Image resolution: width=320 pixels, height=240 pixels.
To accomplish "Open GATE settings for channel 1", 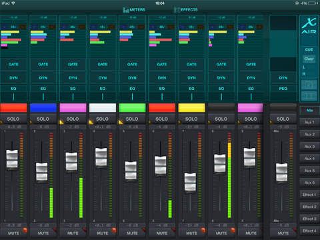I will [x=13, y=64].
